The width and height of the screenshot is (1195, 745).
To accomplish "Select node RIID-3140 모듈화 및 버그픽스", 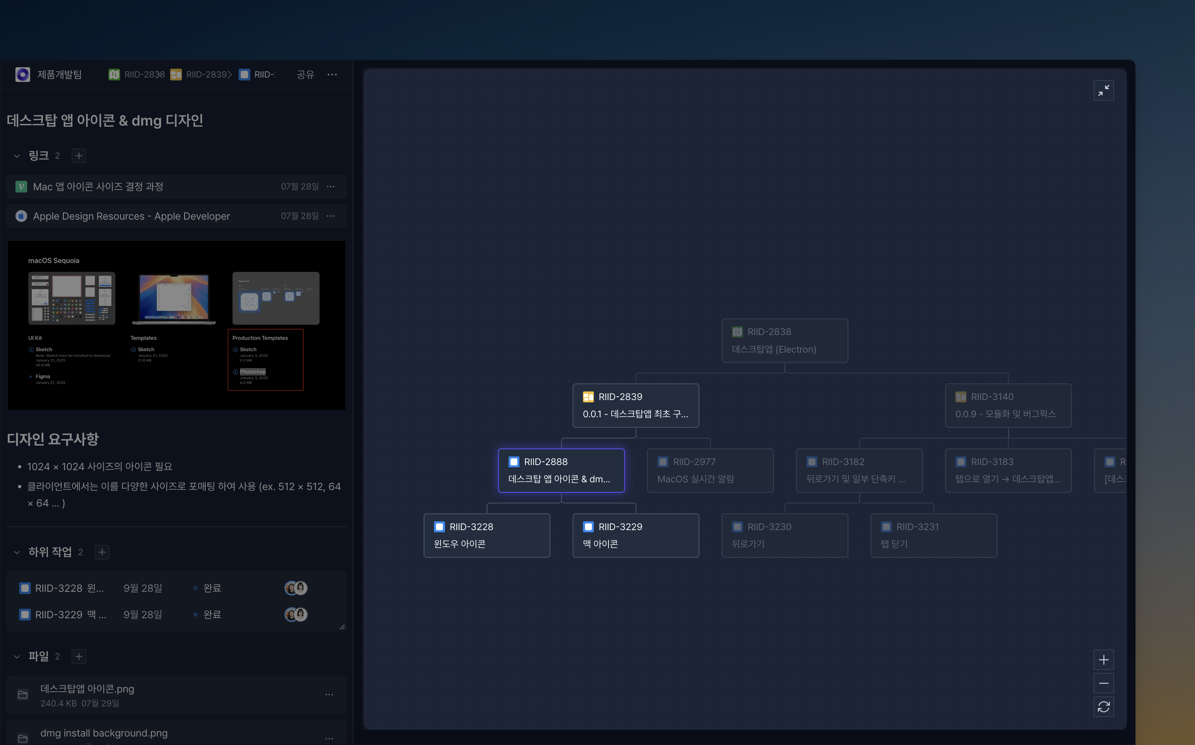I will pos(1008,406).
